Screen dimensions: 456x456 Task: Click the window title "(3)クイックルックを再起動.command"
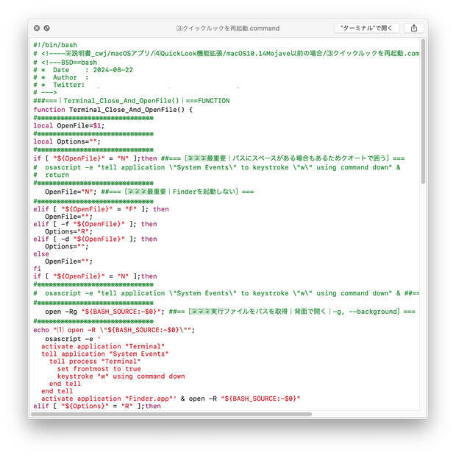[228, 28]
